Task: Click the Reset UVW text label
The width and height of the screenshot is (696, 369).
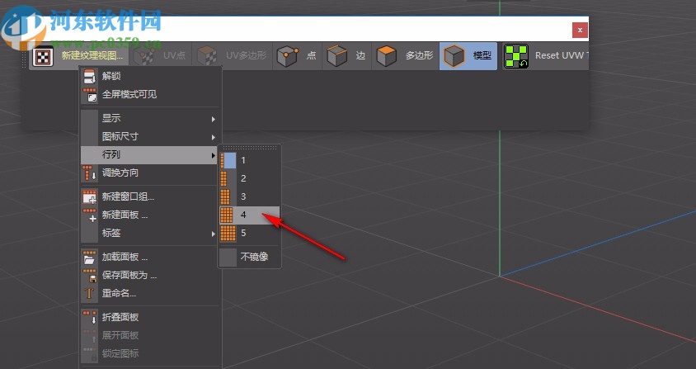Action: pyautogui.click(x=561, y=55)
